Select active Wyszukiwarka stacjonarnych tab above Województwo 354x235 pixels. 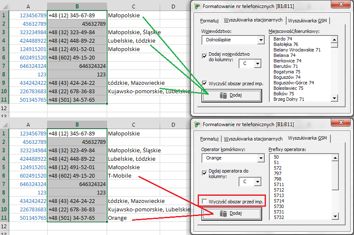click(x=253, y=20)
